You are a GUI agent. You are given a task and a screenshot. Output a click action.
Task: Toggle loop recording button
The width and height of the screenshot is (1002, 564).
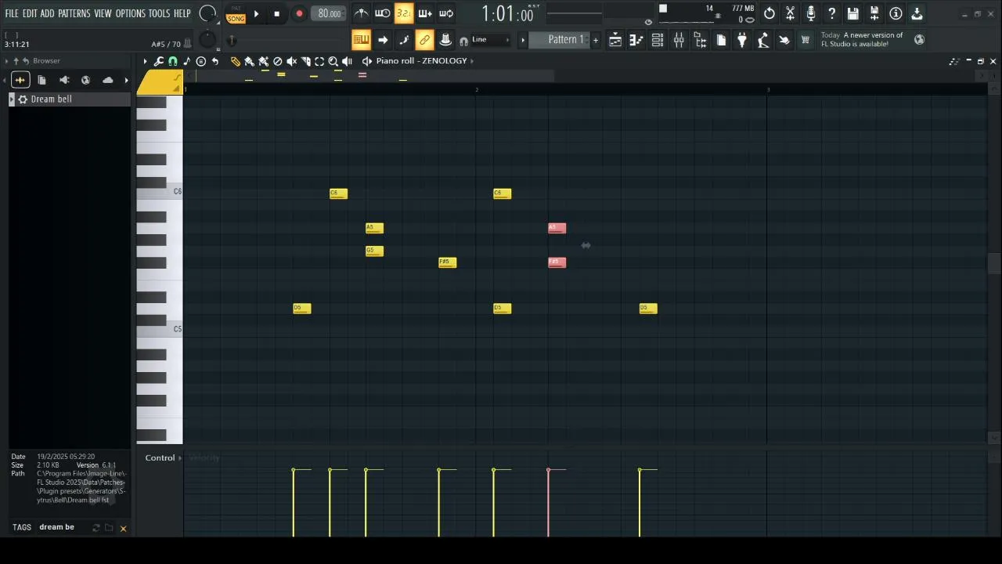445,13
